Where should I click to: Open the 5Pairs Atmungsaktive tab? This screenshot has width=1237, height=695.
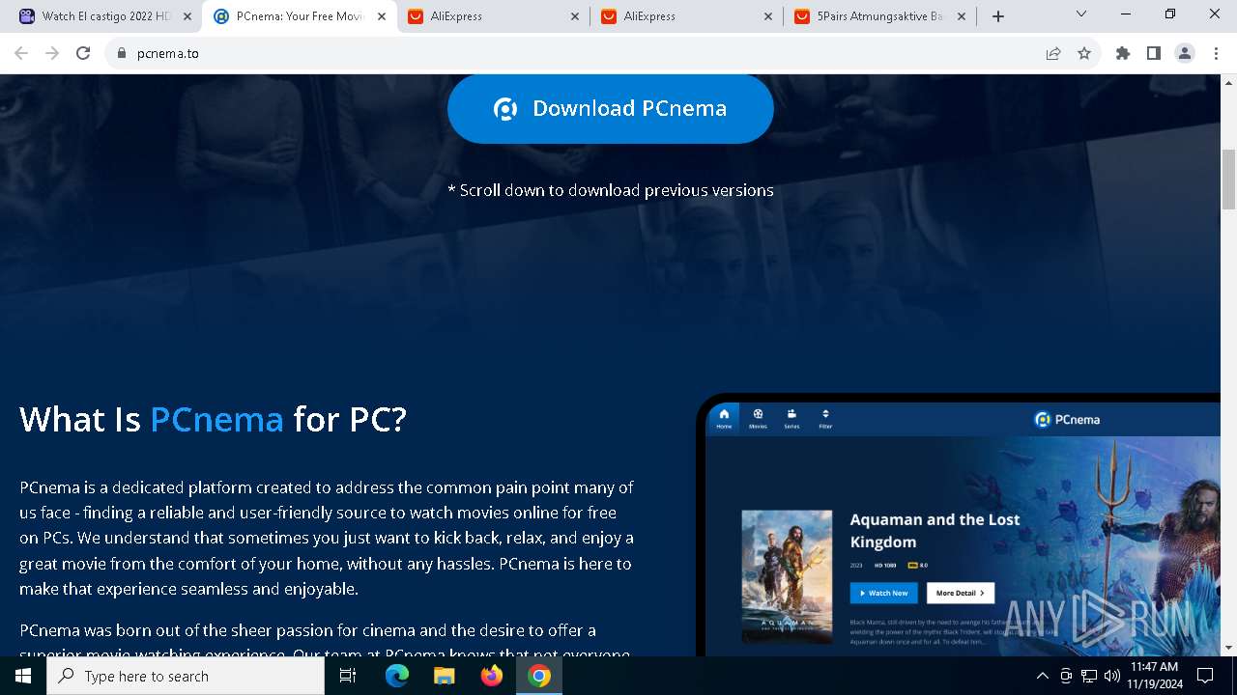pos(878,16)
